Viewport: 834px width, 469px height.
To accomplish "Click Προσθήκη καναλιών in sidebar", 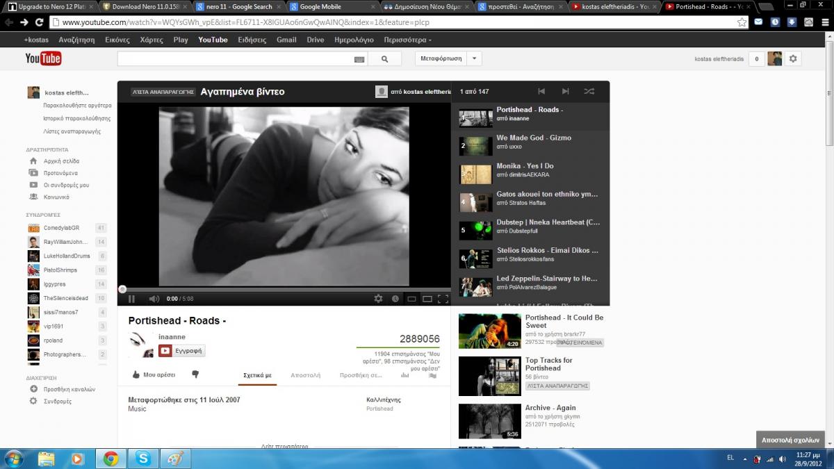I will [69, 389].
